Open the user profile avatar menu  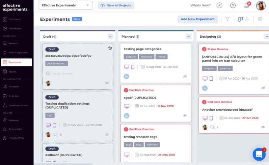[x=261, y=5]
